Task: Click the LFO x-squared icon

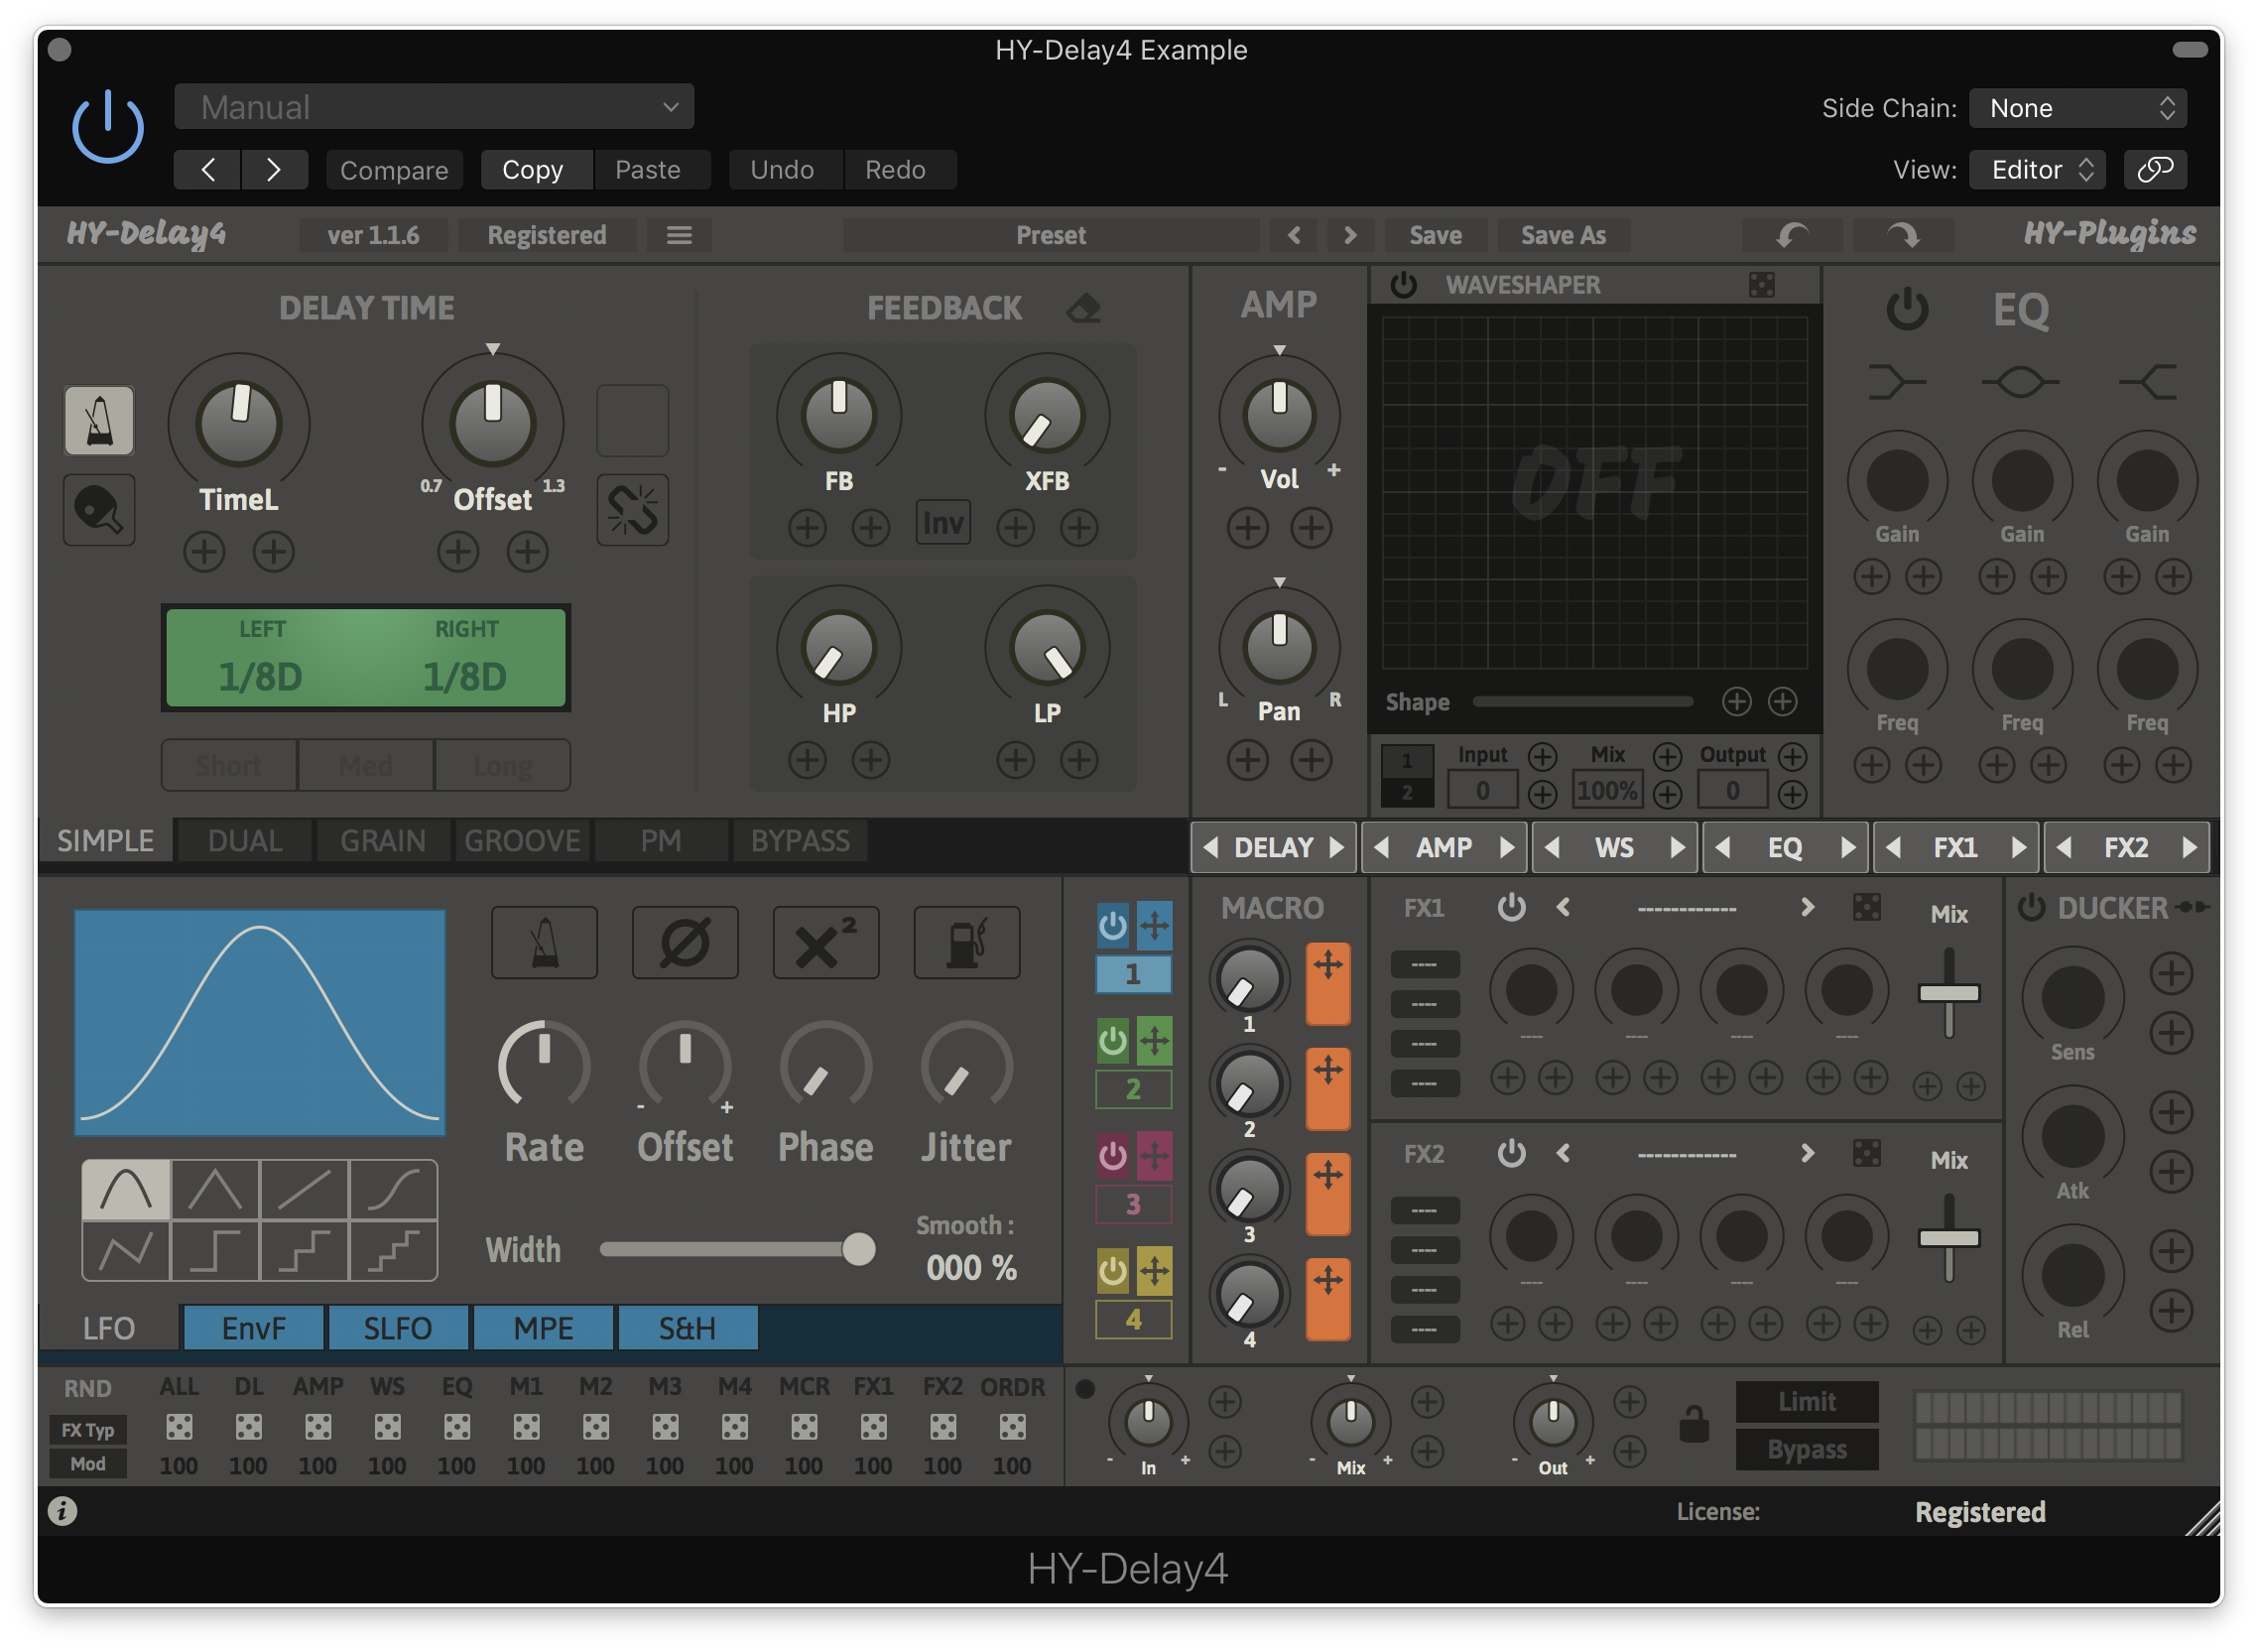Action: 825,943
